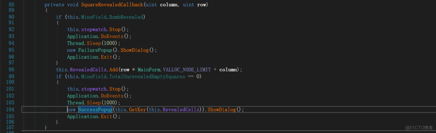This screenshot has width=436, height=133.
Task: Click stopwatch on line 101
Action: point(94,89)
